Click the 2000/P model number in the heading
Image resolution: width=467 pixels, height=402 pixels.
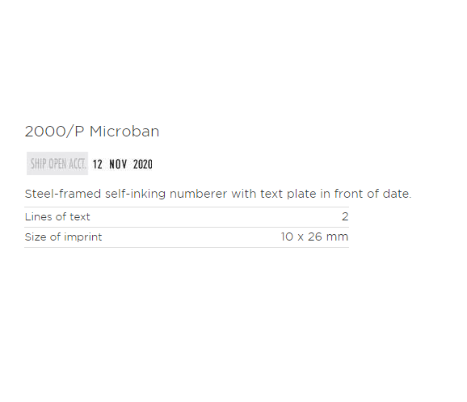pyautogui.click(x=54, y=132)
